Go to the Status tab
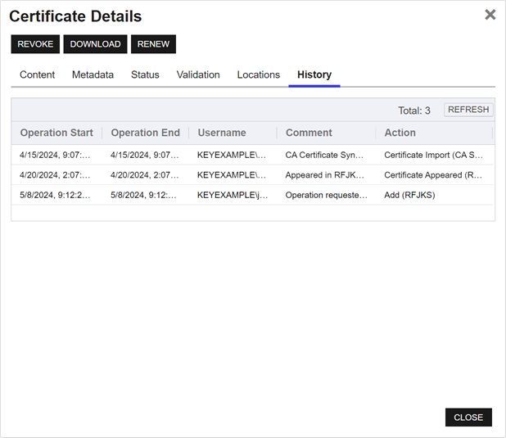This screenshot has width=506, height=438. [145, 75]
